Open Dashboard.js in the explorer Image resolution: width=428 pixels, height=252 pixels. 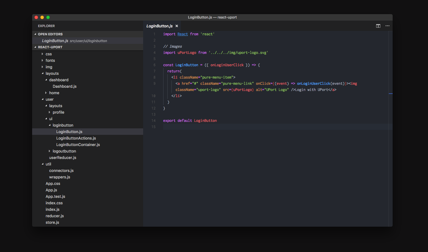pyautogui.click(x=65, y=87)
